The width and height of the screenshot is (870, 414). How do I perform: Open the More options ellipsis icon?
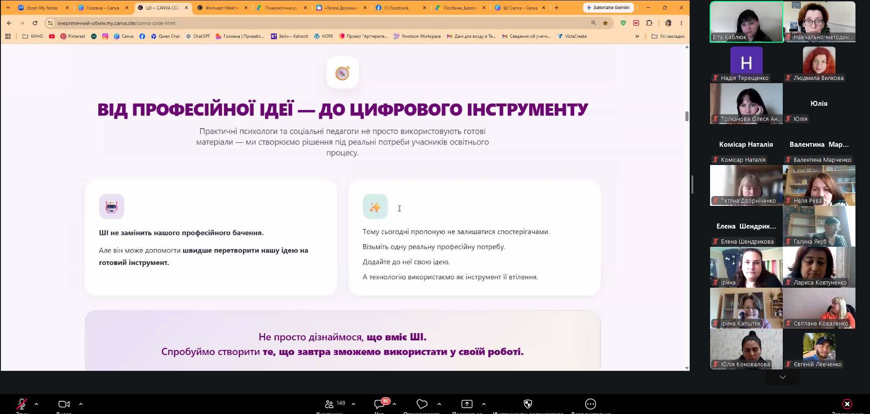[591, 404]
